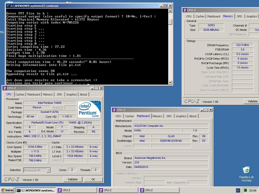Click the mainboard Model value K40IJ
This screenshot has height=194, width=259.
point(157,130)
